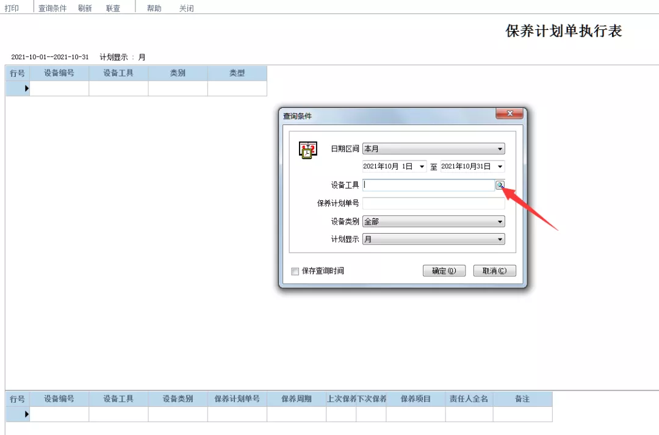This screenshot has width=659, height=435.
Task: Click 刷新 in the toolbar
Action: pos(85,8)
